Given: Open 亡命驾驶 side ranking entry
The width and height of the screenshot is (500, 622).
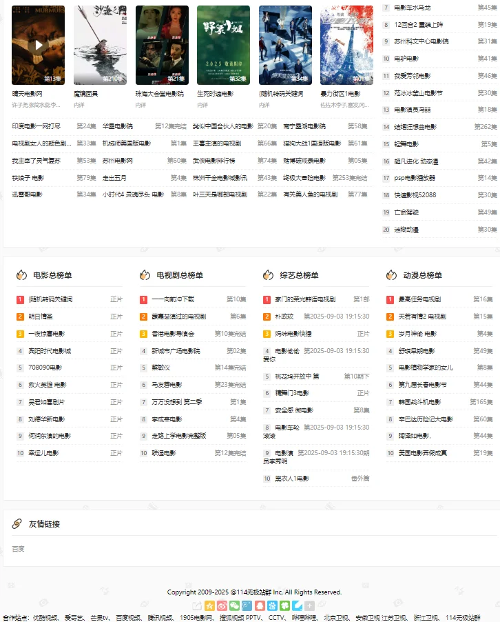Looking at the screenshot, I should [406, 212].
